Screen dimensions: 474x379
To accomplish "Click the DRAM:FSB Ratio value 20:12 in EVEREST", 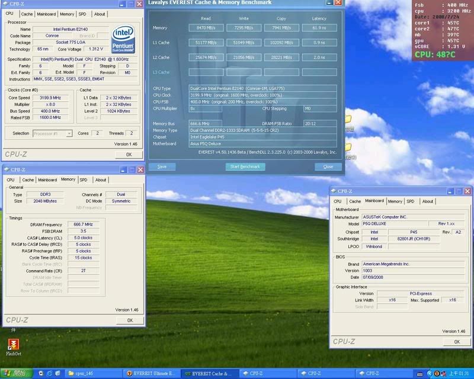I will [x=320, y=124].
